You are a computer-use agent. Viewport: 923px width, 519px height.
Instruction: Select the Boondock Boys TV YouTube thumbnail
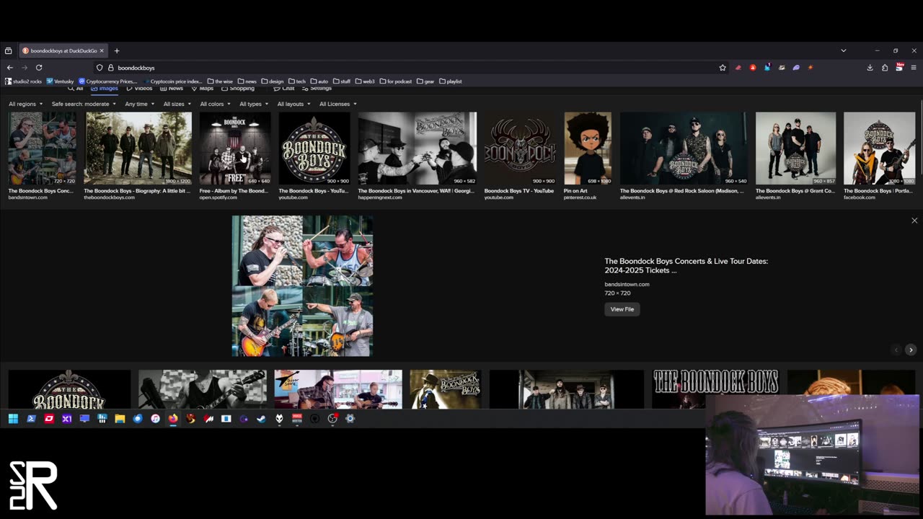[x=520, y=148]
